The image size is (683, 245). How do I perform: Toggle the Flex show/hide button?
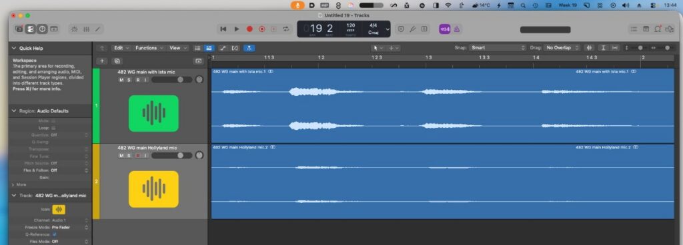(235, 48)
